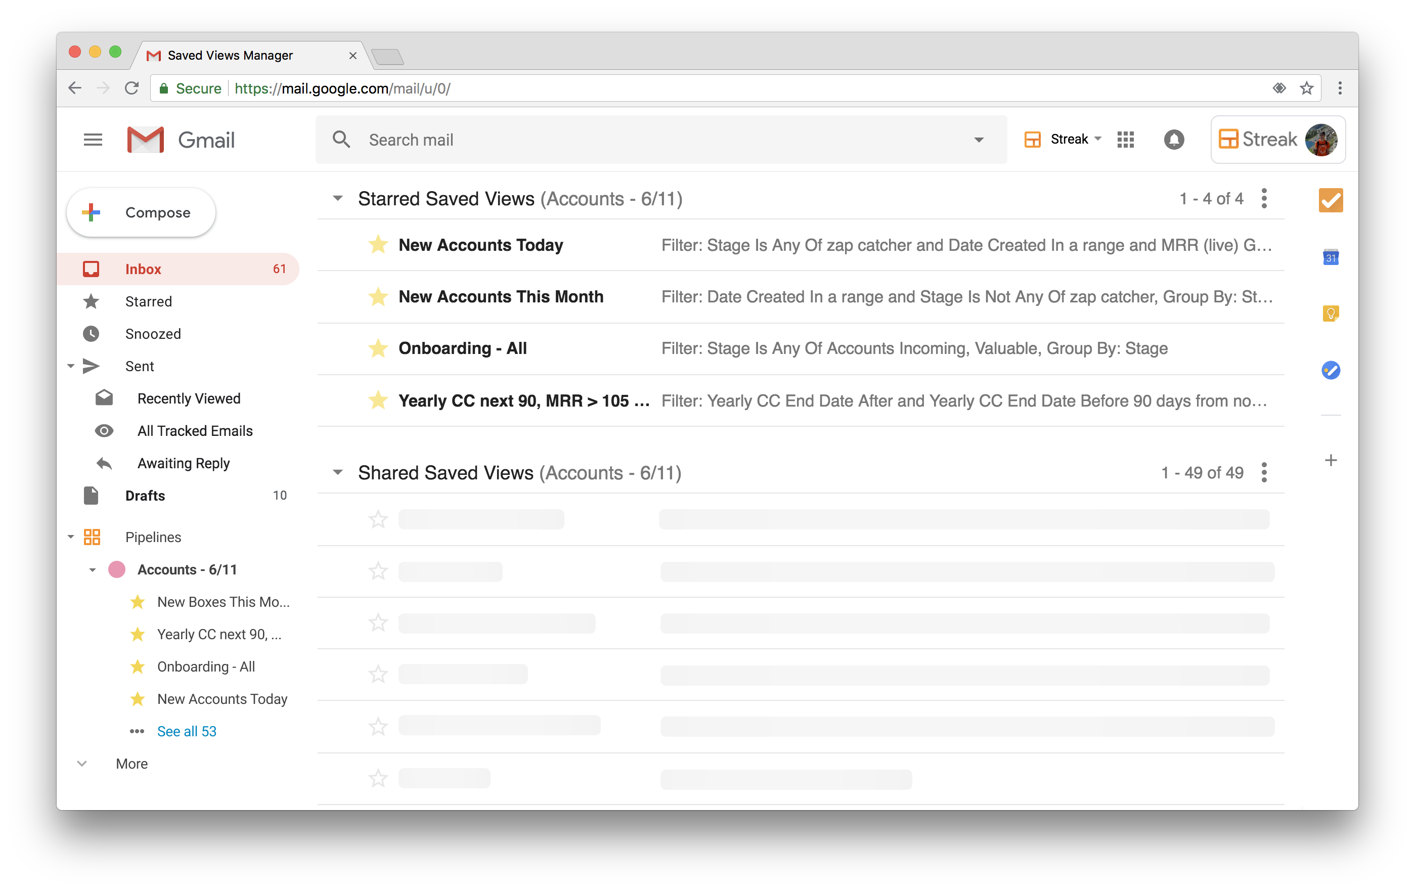Star the first Shared Saved Views row
This screenshot has width=1415, height=891.
click(x=378, y=519)
